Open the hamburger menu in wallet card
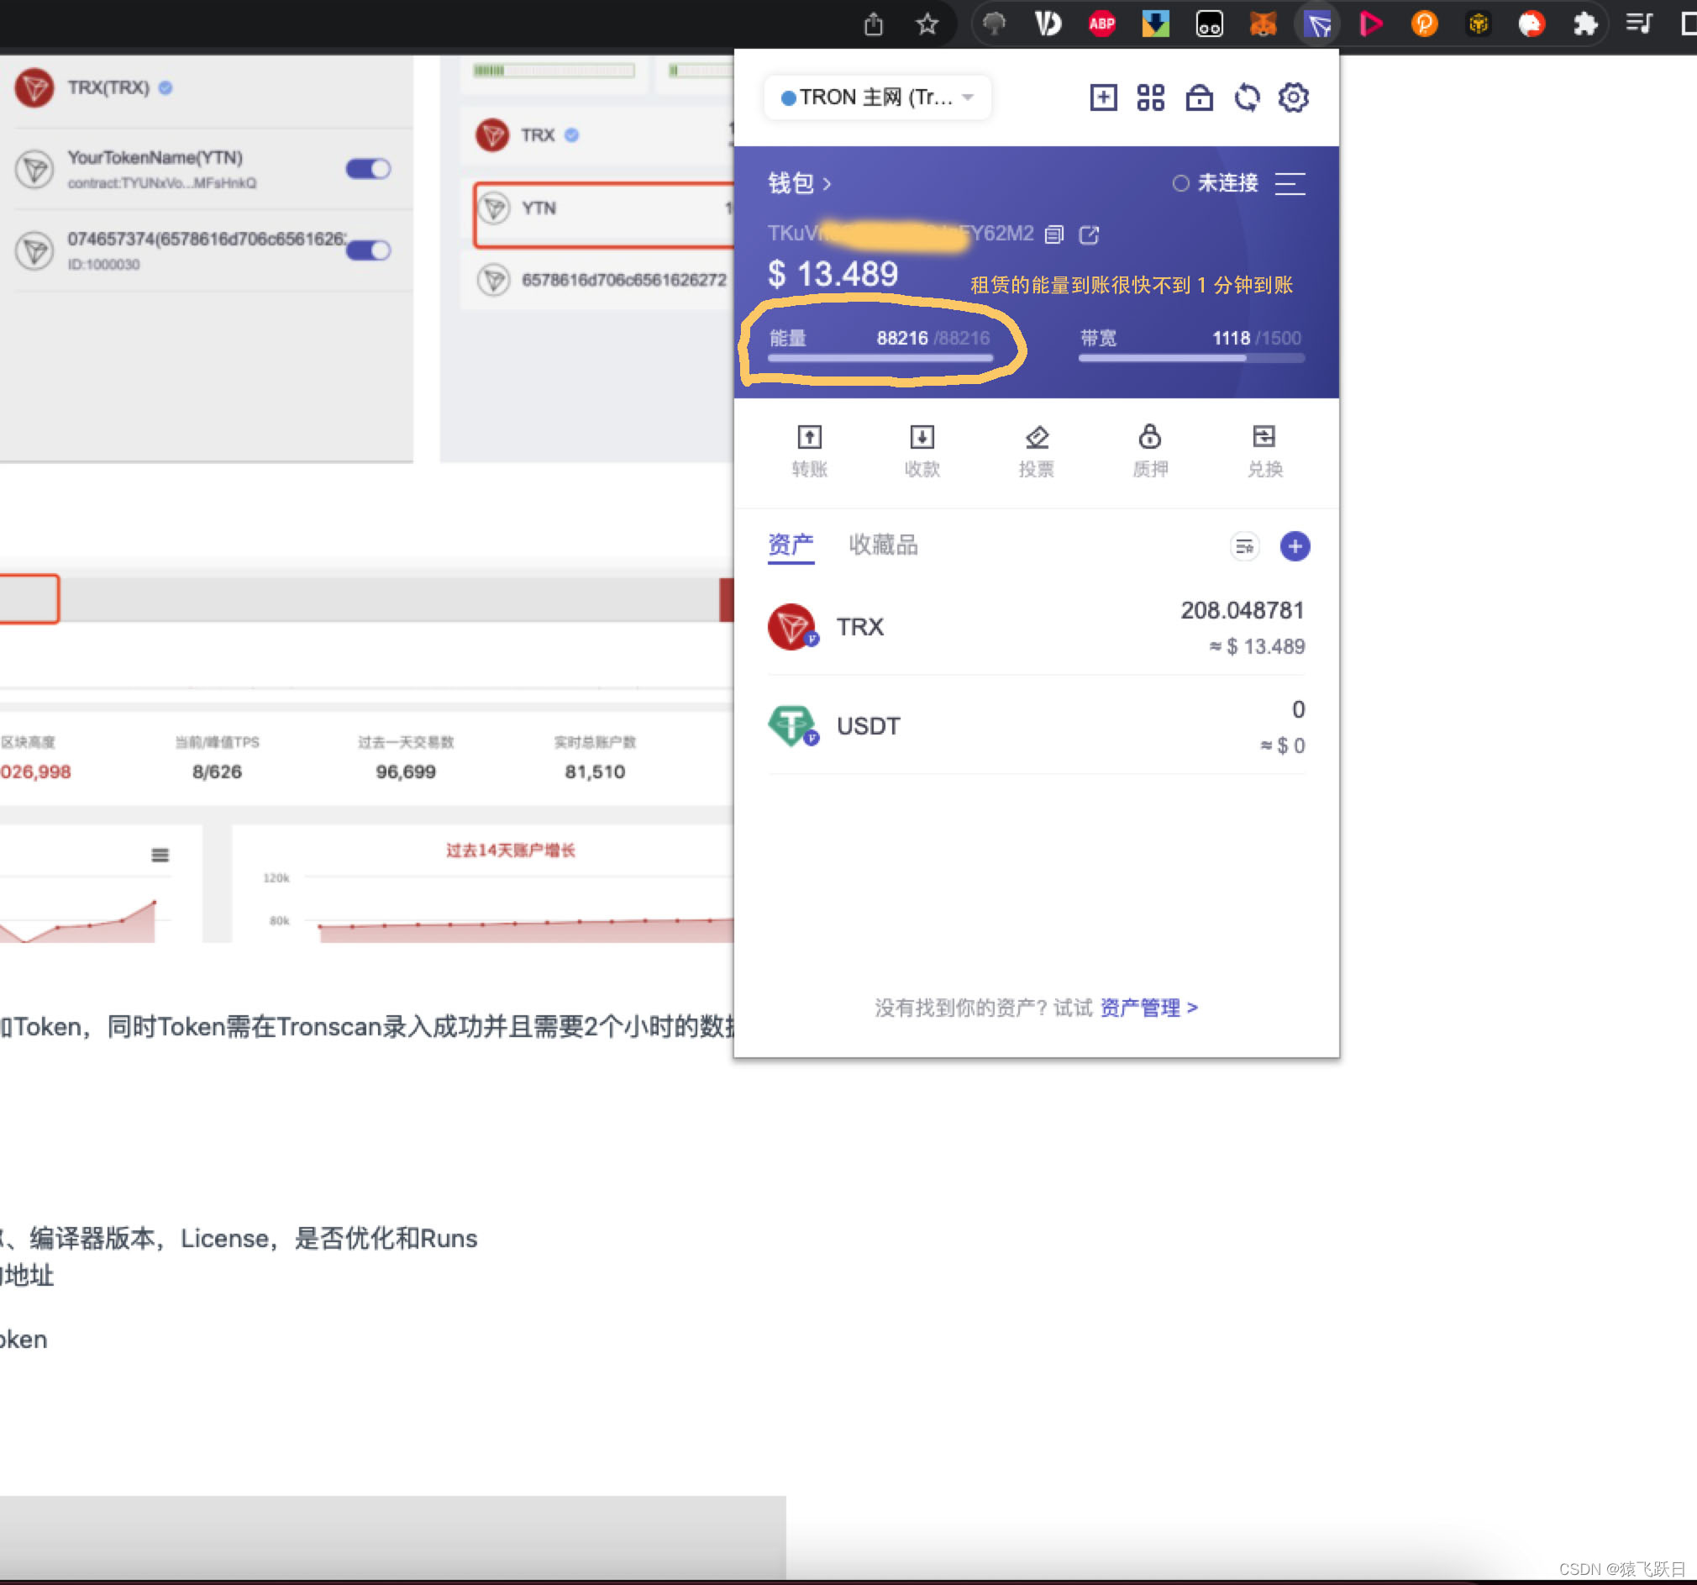The height and width of the screenshot is (1585, 1697). (1290, 182)
